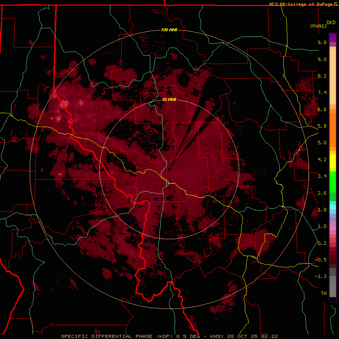
Task: Select the 50 NMI range ring label
Action: [169, 99]
